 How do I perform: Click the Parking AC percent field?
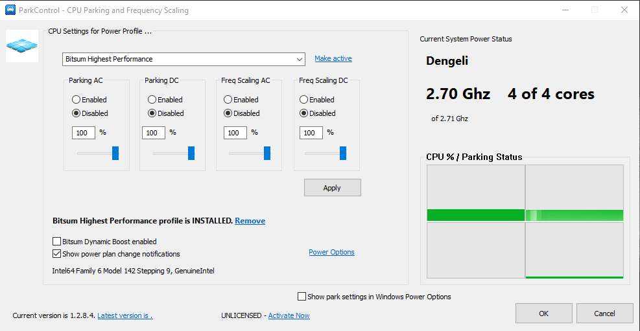click(x=84, y=133)
